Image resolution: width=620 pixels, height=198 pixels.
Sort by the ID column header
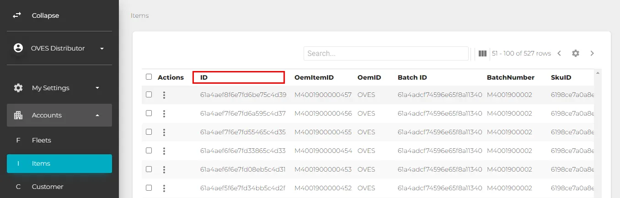204,77
